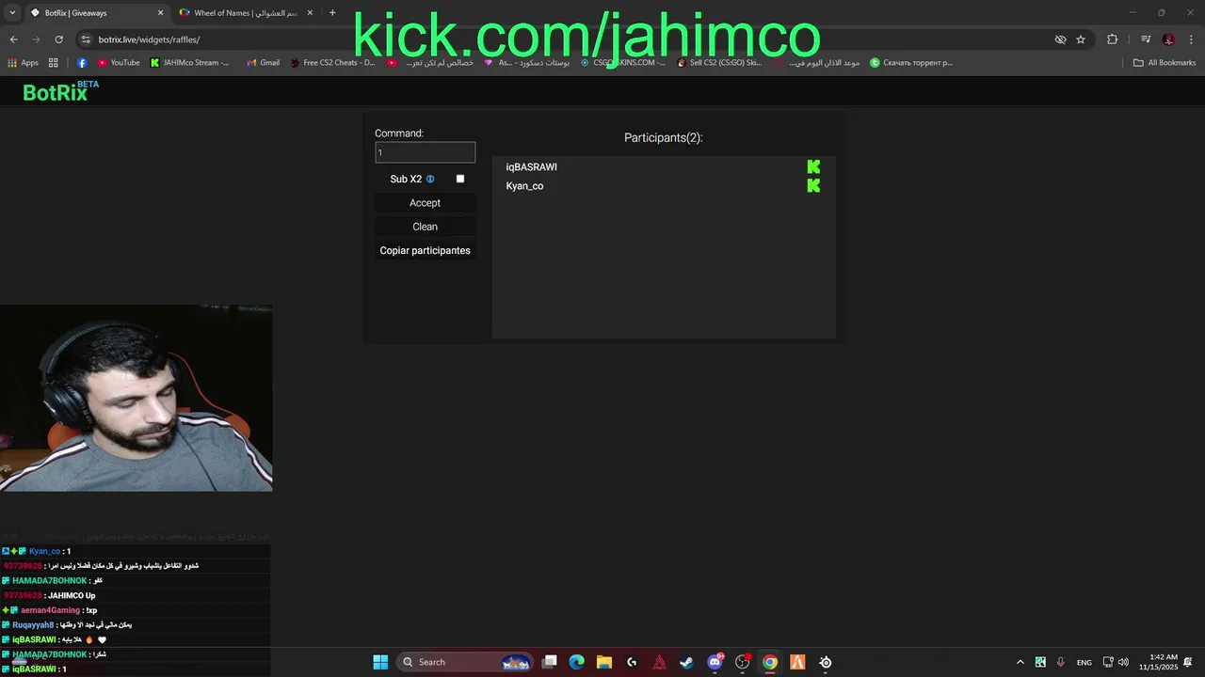Open the volume tray icon
Image resolution: width=1205 pixels, height=677 pixels.
click(x=1123, y=662)
